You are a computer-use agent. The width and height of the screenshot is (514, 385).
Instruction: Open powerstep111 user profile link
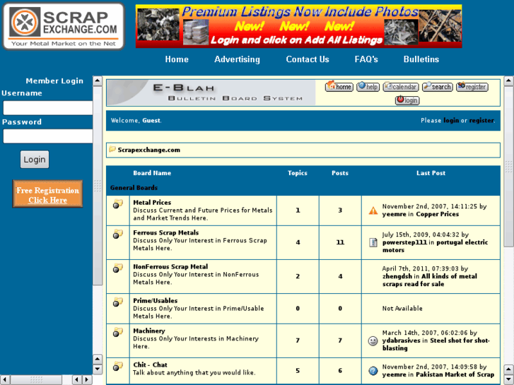pyautogui.click(x=404, y=242)
